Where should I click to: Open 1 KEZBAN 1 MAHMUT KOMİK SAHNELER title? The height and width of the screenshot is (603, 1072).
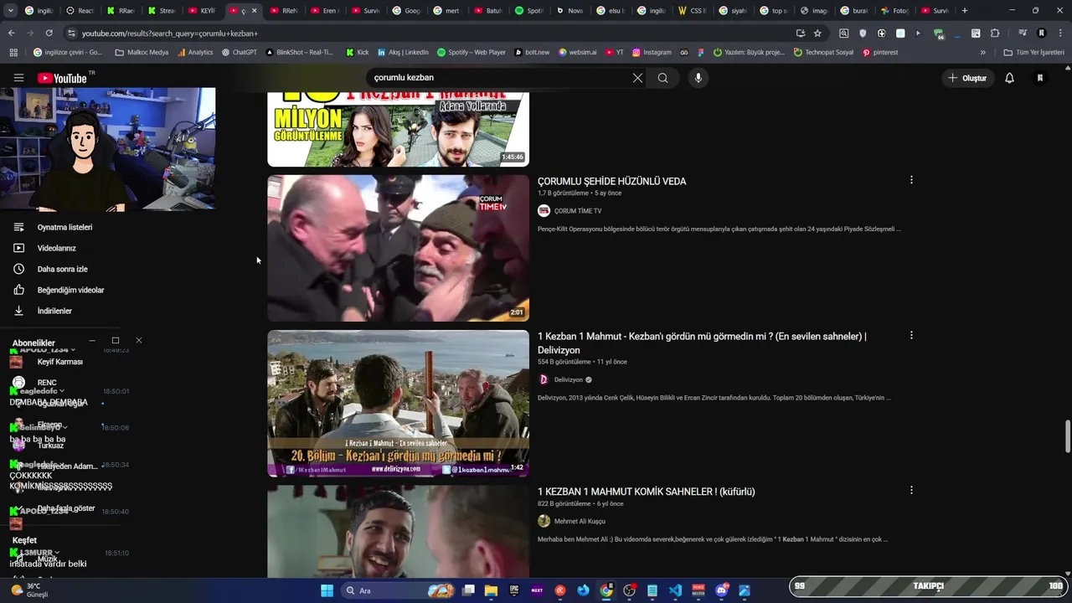(647, 492)
